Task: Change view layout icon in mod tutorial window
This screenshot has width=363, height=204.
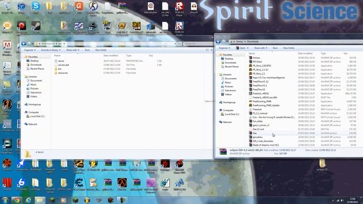Action: (x=207, y=50)
